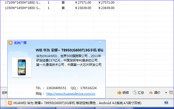Click the RSS icon in 系统广播 popup header
The image size is (174, 109).
coord(11,43)
